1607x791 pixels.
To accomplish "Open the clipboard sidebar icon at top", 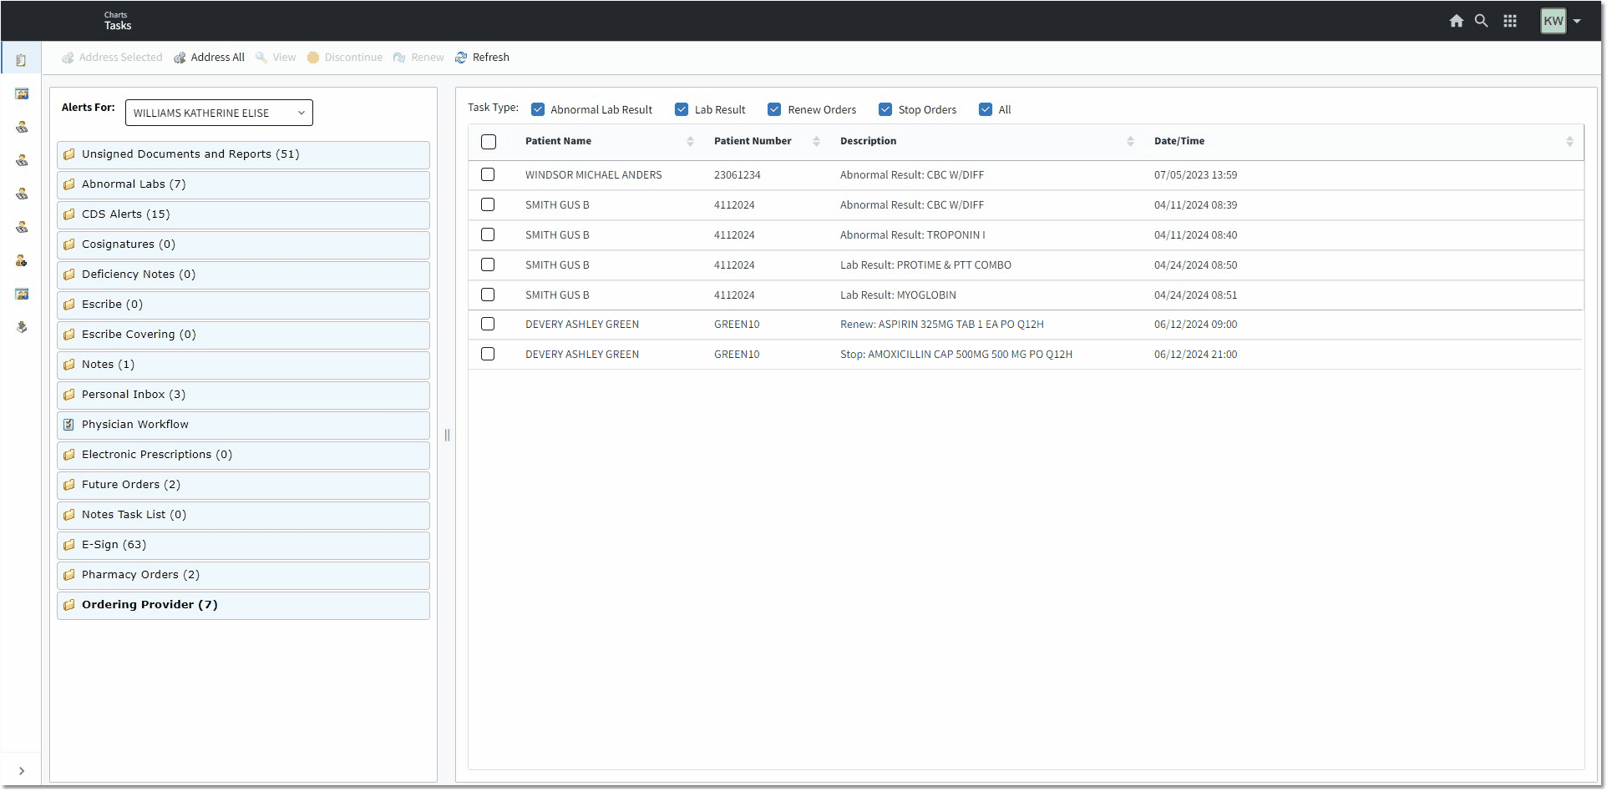I will point(21,60).
